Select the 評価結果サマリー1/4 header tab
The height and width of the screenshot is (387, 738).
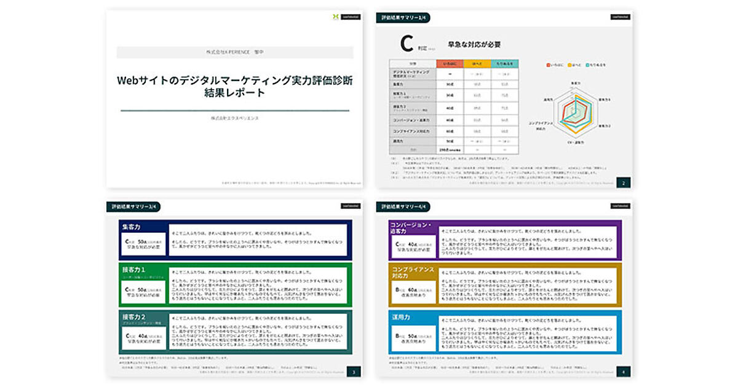pos(403,18)
